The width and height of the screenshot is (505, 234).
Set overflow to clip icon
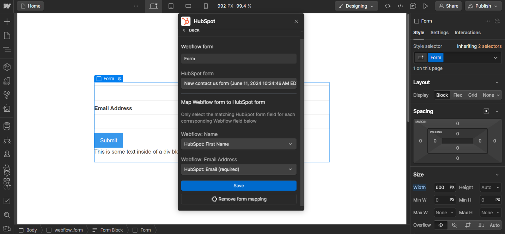pos(468,225)
